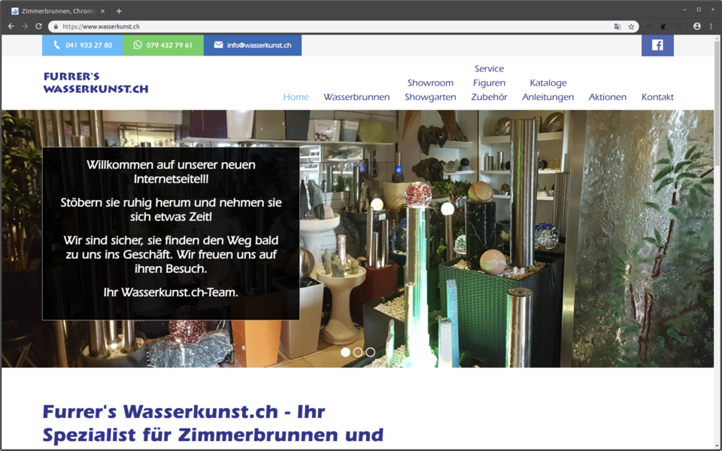The image size is (722, 451).
Task: Open the Home menu item
Action: (296, 97)
